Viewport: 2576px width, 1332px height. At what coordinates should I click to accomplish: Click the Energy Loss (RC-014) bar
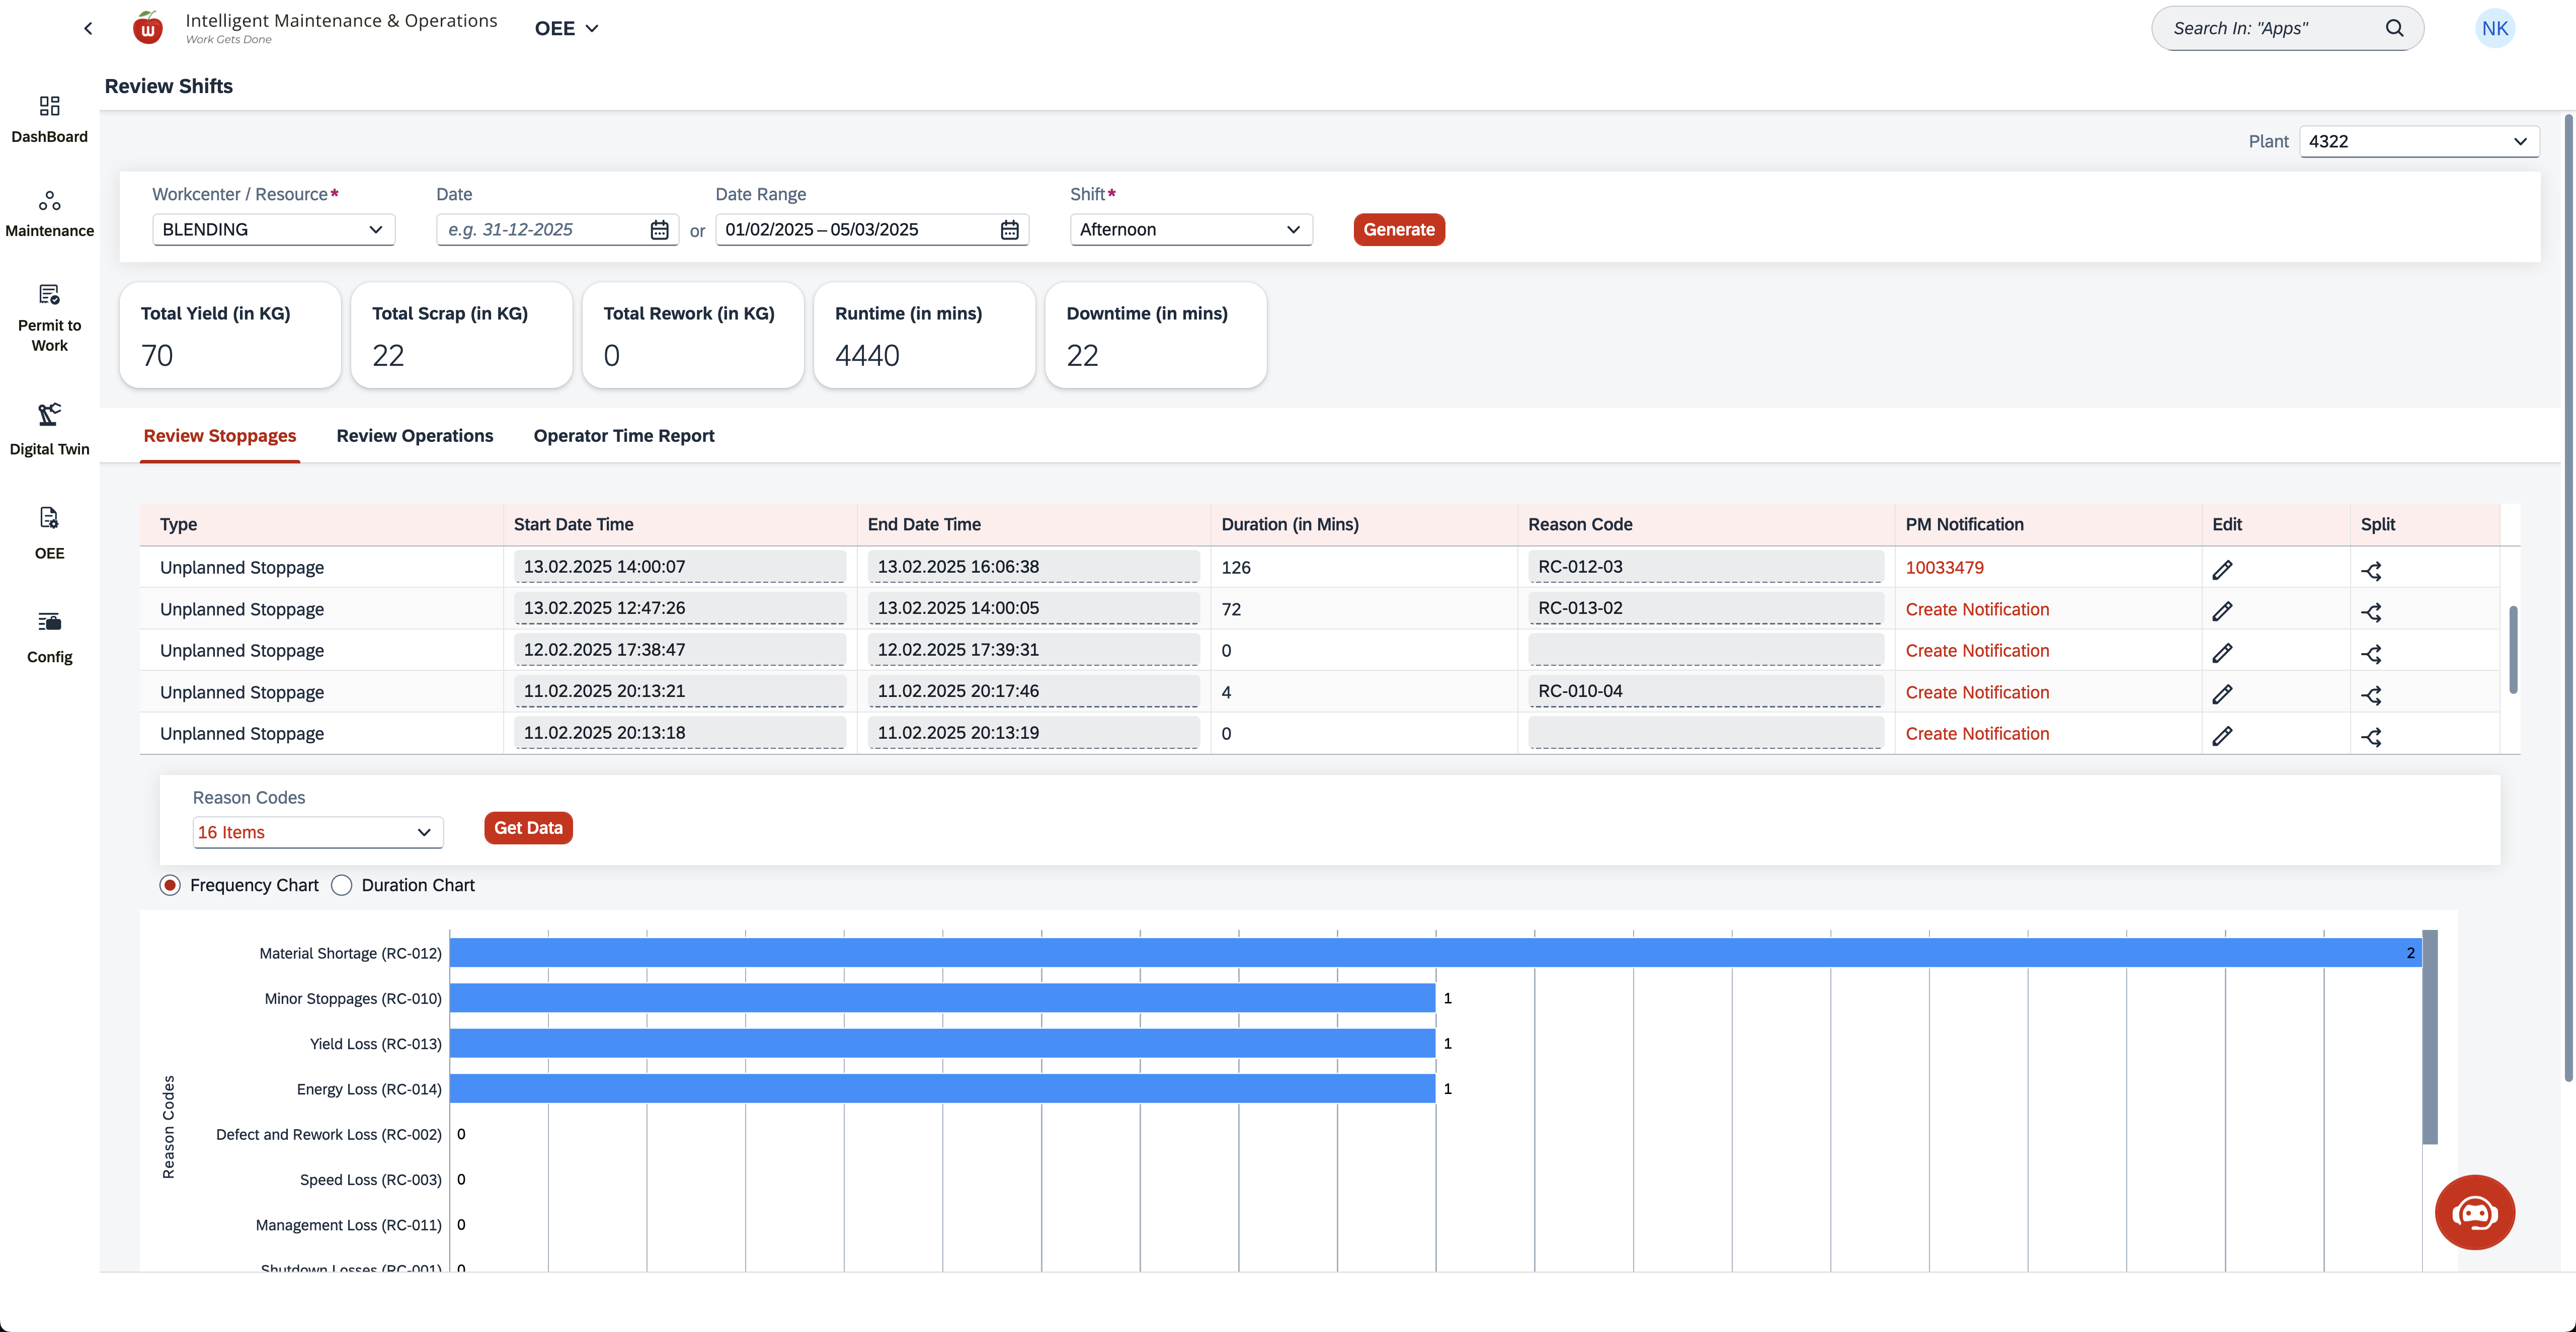tap(942, 1088)
